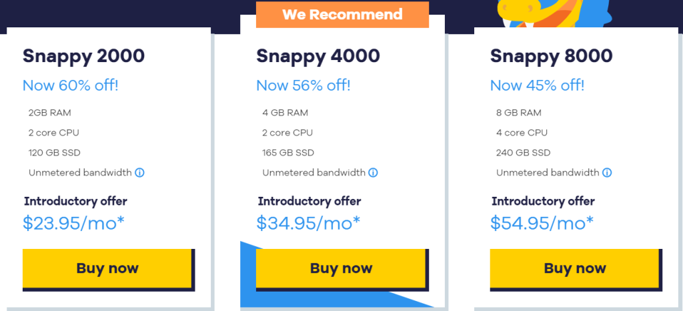
Task: Click Buy now for Snappy 2000
Action: click(x=107, y=268)
